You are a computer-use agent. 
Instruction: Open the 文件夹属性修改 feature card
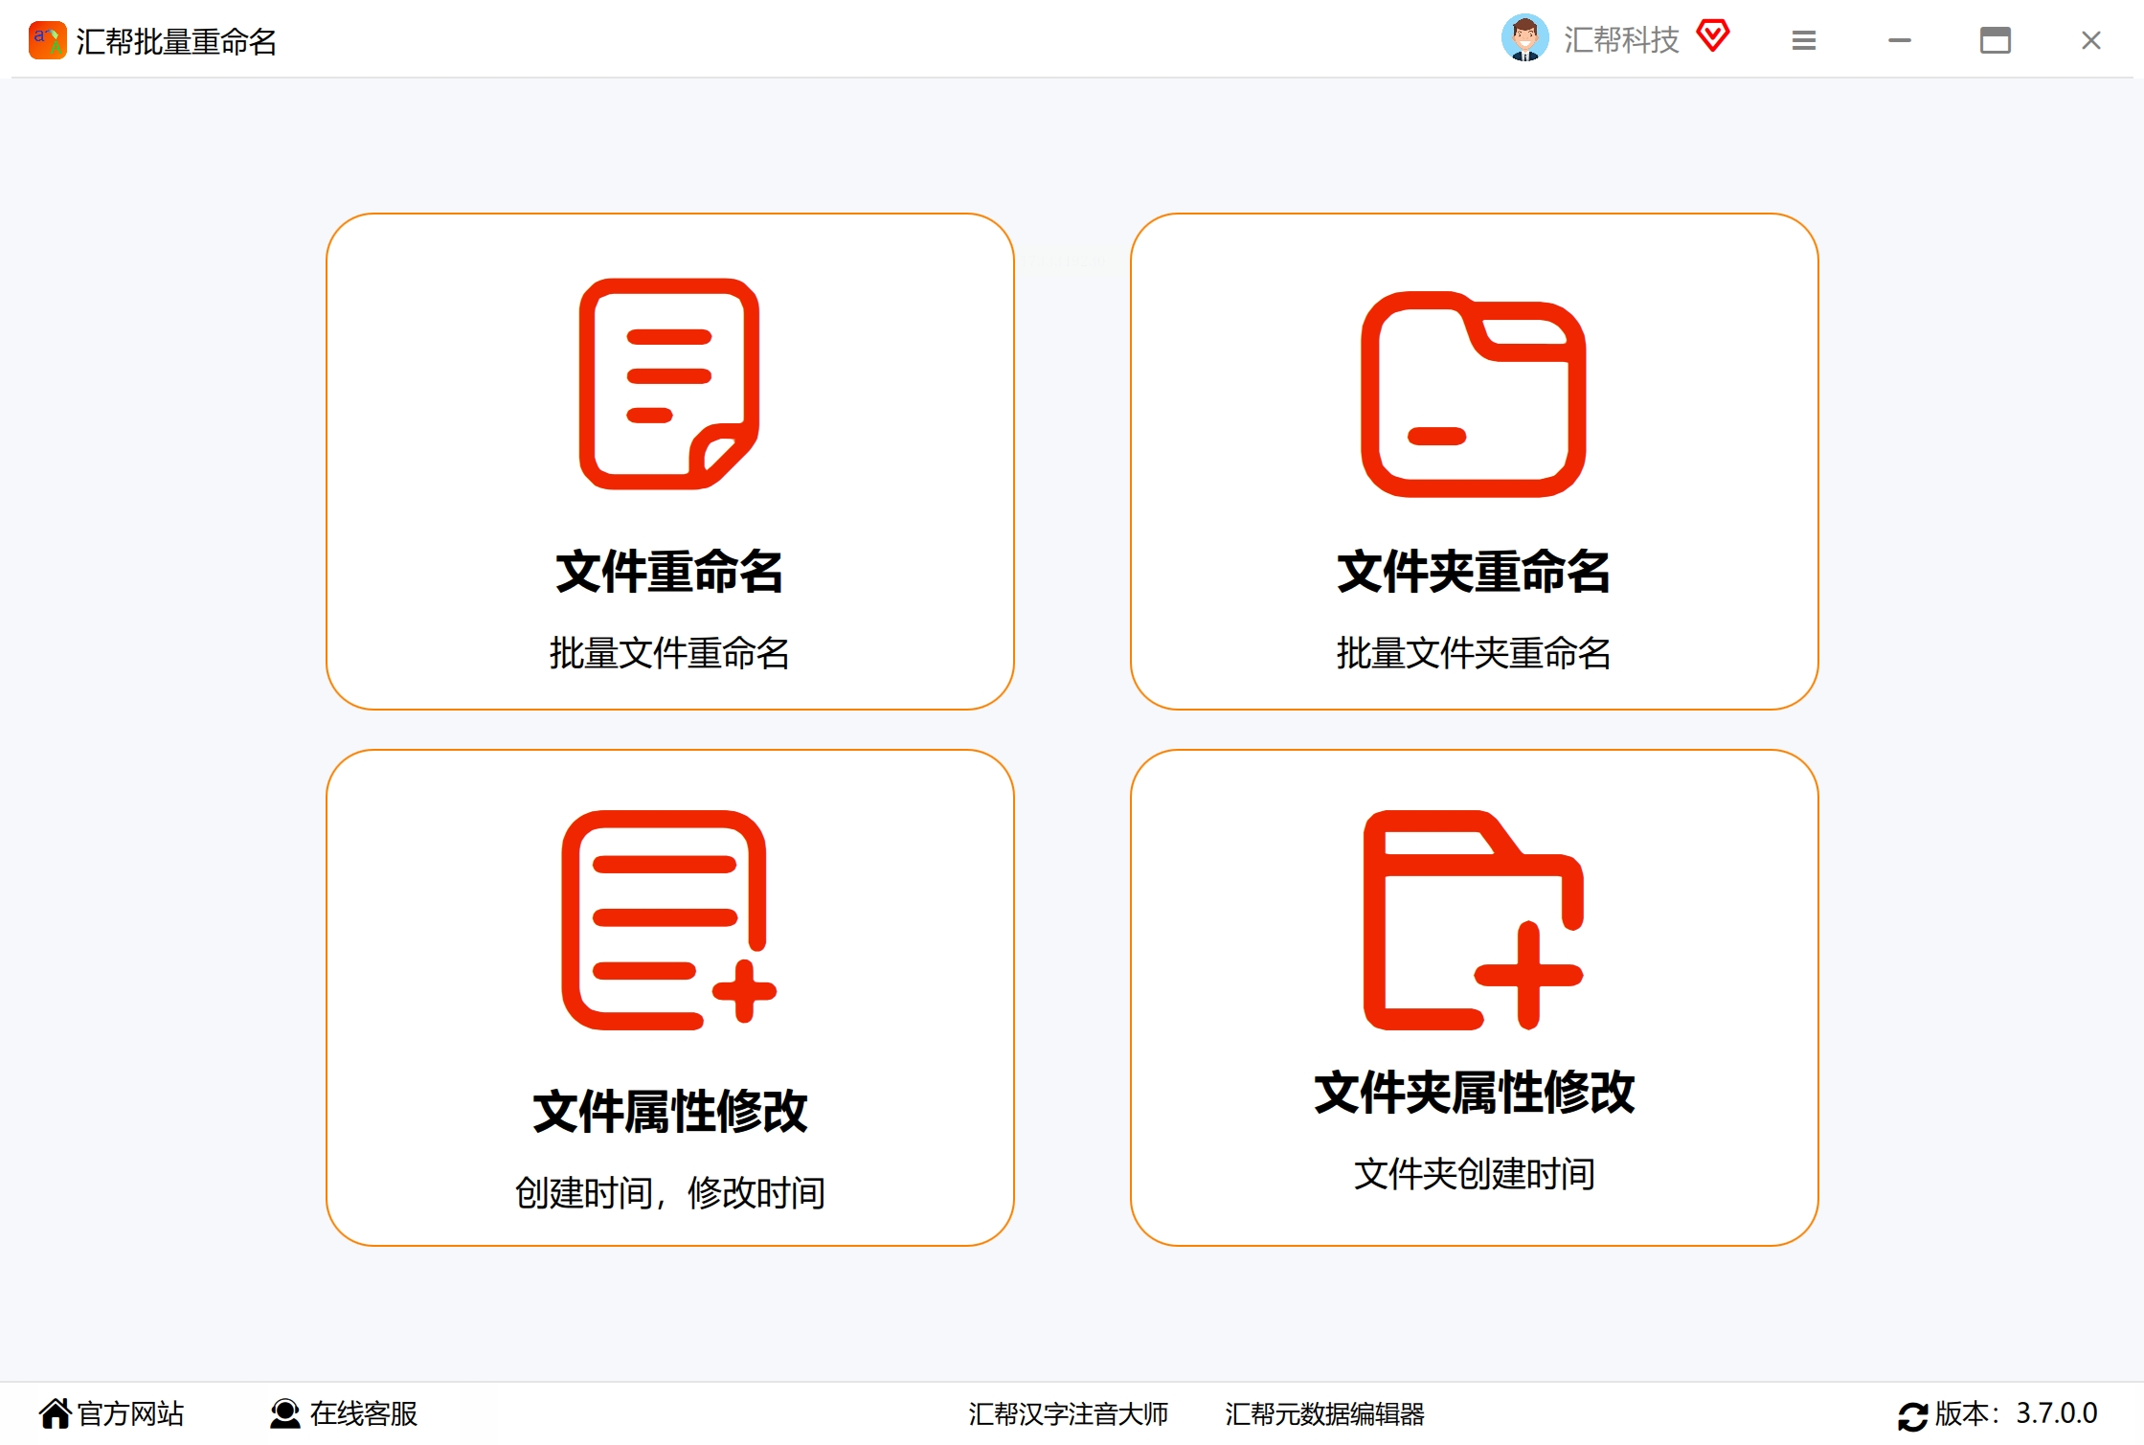[1475, 996]
